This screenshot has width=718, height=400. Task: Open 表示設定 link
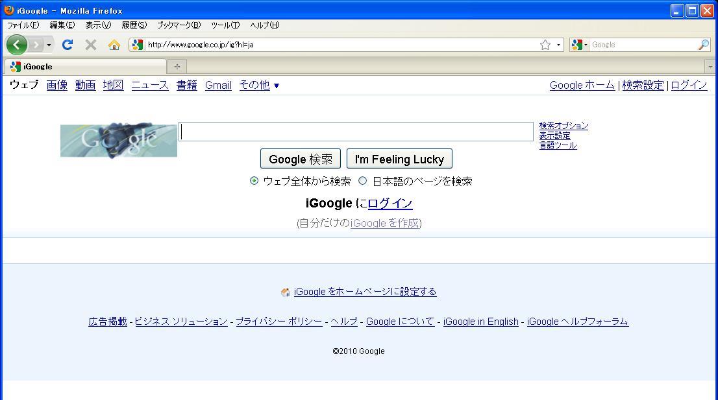[554, 135]
